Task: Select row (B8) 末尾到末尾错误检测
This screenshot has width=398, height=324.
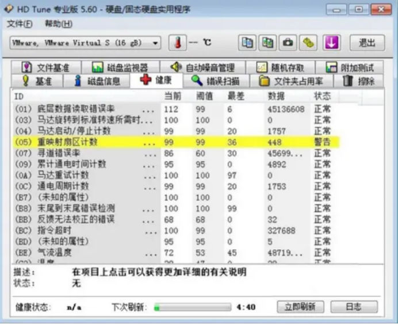Action: [x=175, y=208]
